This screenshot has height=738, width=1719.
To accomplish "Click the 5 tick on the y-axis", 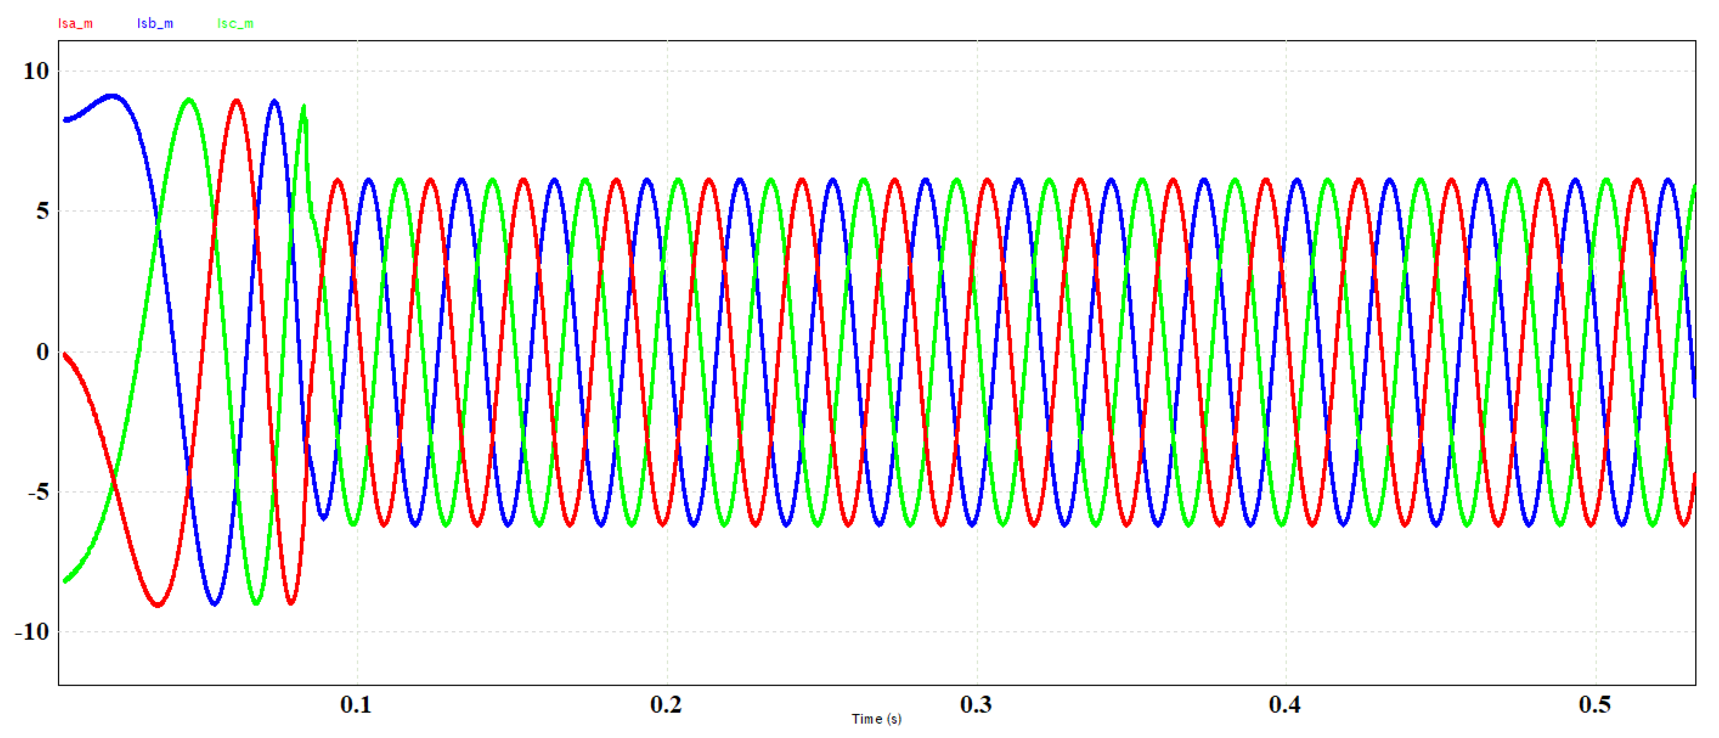I will 43,211.
